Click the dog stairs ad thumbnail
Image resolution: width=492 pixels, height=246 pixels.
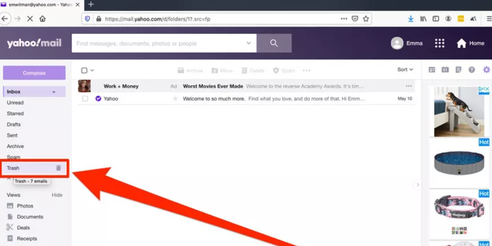click(x=459, y=112)
